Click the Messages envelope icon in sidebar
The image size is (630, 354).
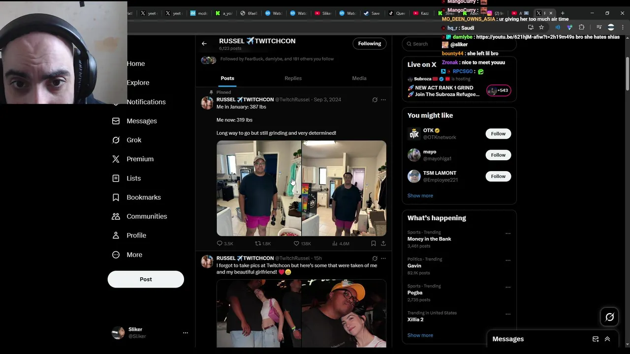116,121
